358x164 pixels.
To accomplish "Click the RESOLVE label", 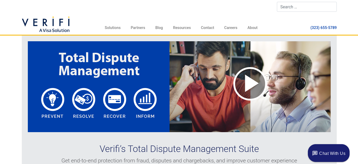I will click(84, 116).
